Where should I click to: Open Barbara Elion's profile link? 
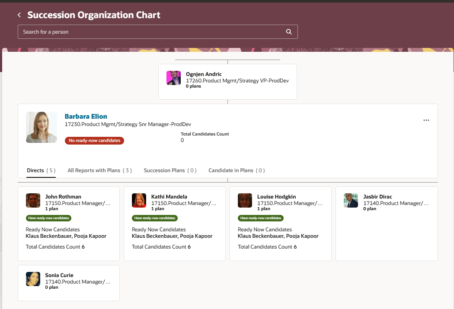coord(86,116)
